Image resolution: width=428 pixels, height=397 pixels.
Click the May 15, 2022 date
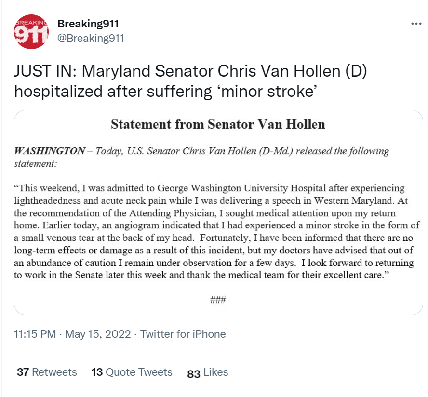[x=98, y=334]
